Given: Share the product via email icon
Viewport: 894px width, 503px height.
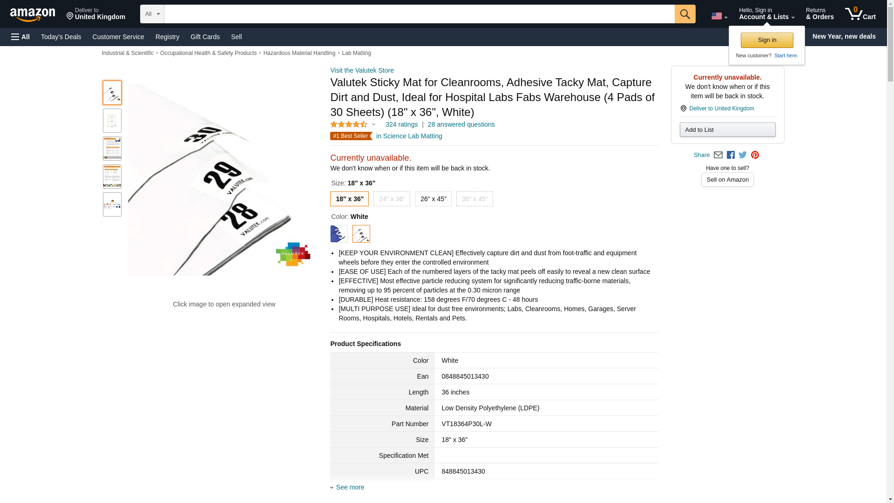Looking at the screenshot, I should (x=718, y=155).
